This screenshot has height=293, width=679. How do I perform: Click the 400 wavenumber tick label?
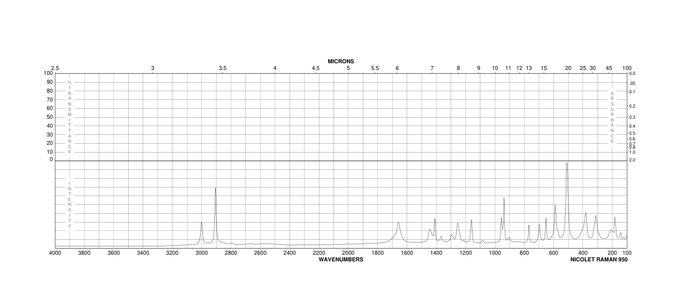(x=583, y=253)
